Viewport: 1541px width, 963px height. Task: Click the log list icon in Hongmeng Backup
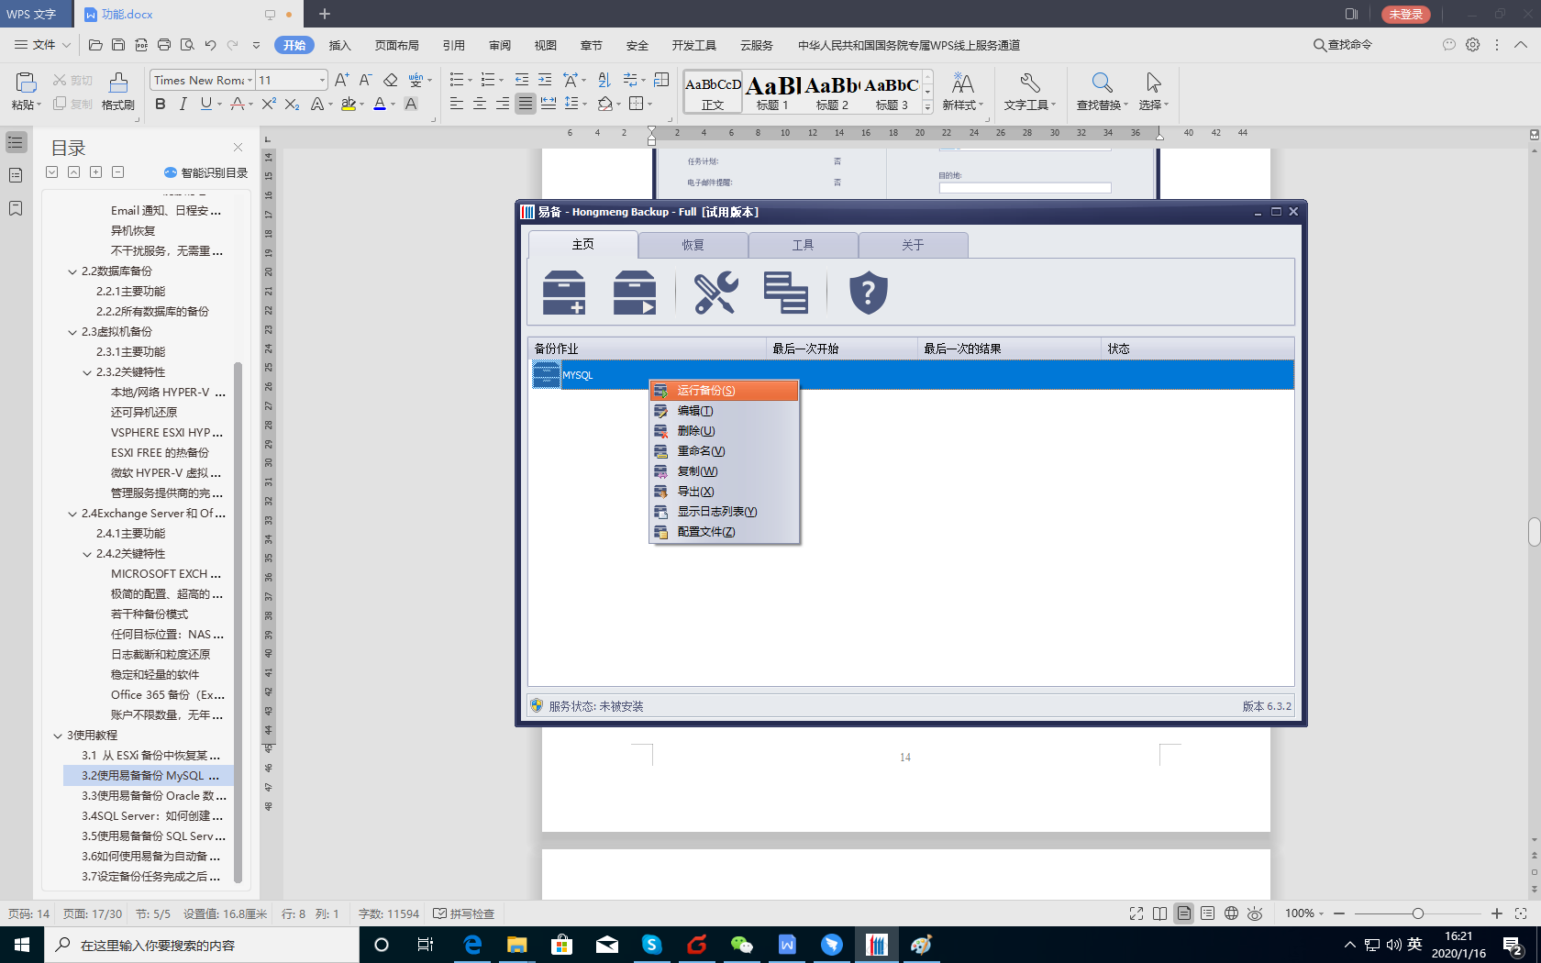pyautogui.click(x=786, y=293)
